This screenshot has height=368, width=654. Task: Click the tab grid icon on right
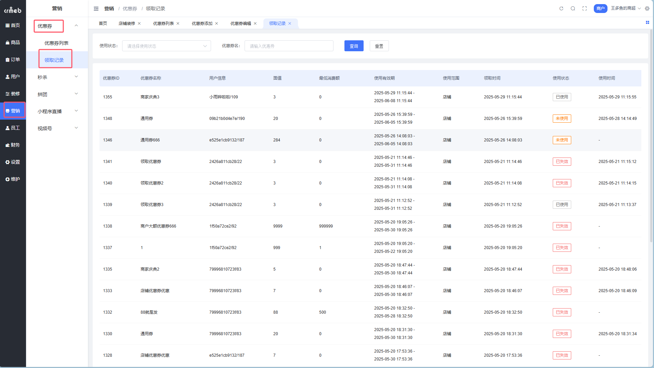tap(647, 23)
